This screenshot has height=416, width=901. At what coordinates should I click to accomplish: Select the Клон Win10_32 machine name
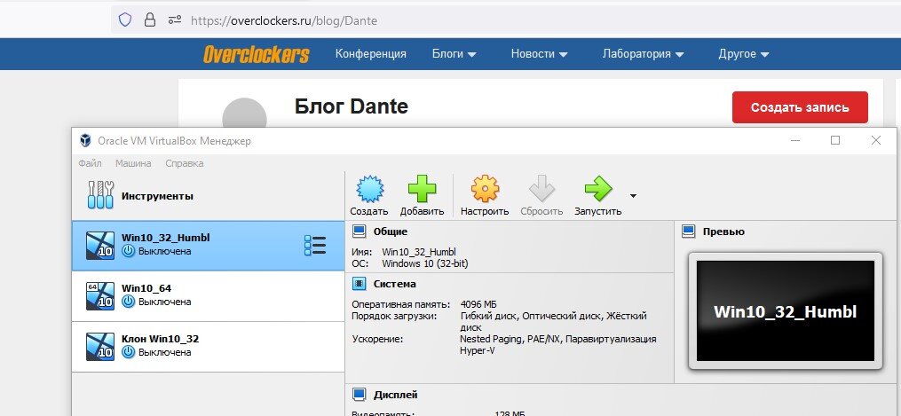tap(161, 339)
